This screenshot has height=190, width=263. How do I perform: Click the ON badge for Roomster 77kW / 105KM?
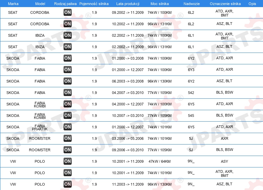pos(68,150)
